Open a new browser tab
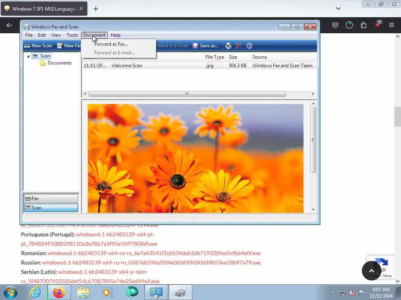The width and height of the screenshot is (401, 300). (96, 9)
